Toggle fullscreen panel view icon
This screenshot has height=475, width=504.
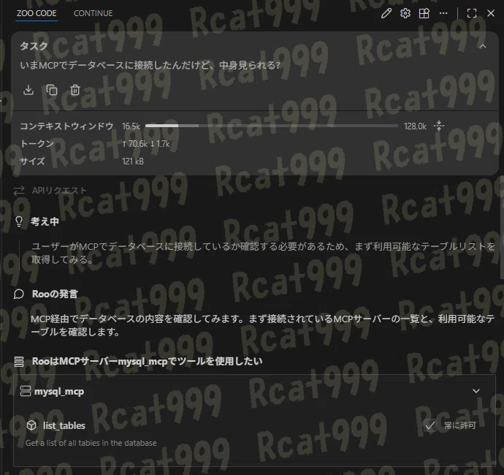472,13
